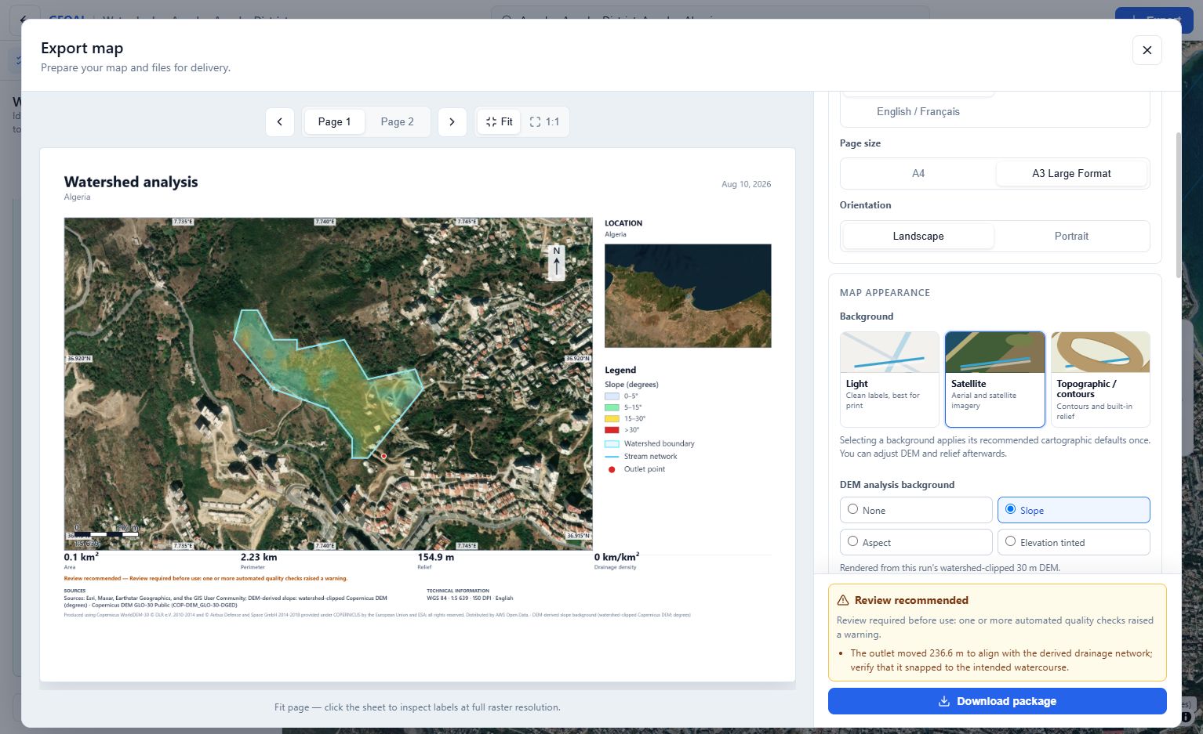Click the Algeria location inset map
1203x734 pixels.
[688, 295]
